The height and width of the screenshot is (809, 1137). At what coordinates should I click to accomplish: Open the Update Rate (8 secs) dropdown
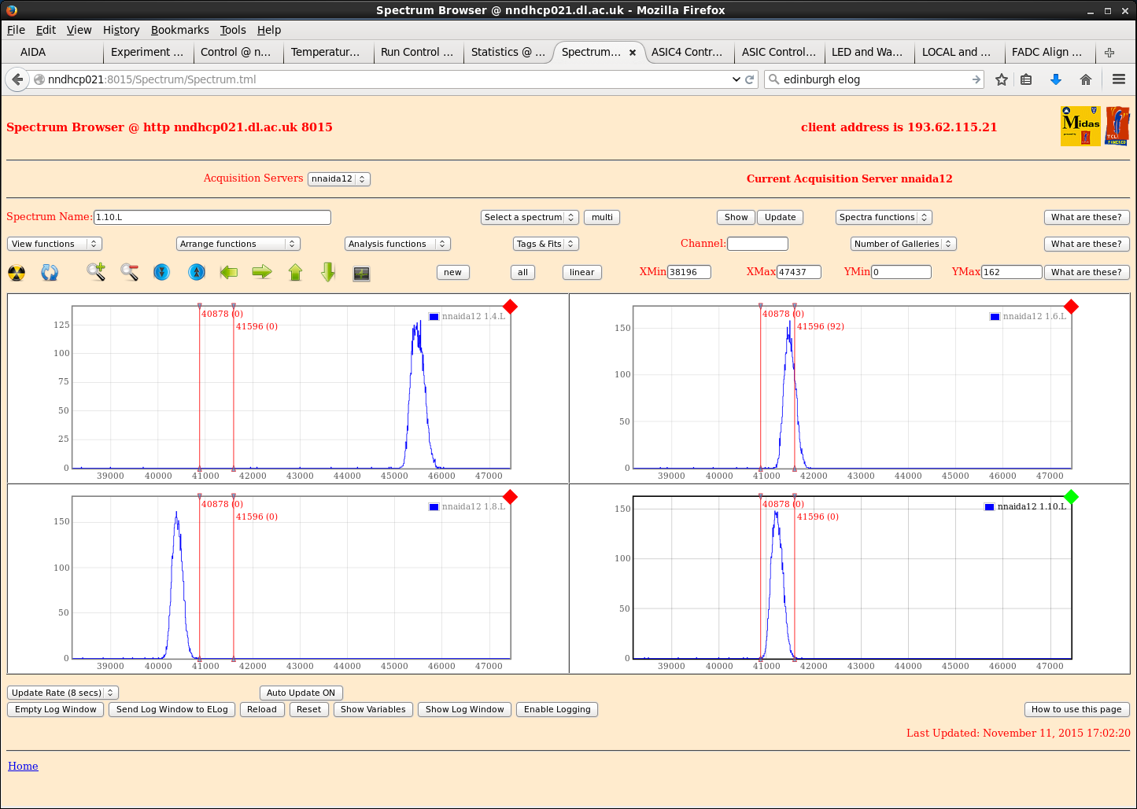click(x=63, y=693)
